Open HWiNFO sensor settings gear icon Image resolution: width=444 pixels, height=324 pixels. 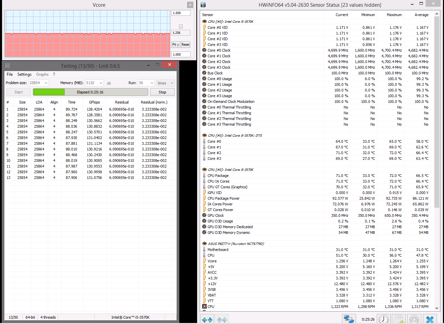[414, 319]
